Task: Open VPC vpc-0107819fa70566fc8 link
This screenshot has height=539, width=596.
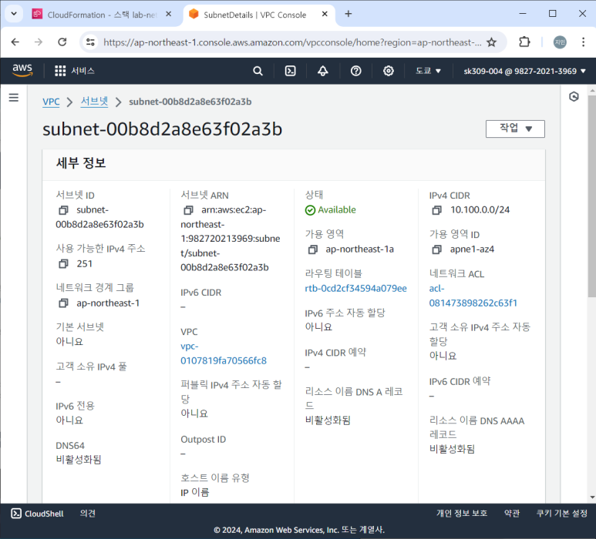Action: coord(224,353)
